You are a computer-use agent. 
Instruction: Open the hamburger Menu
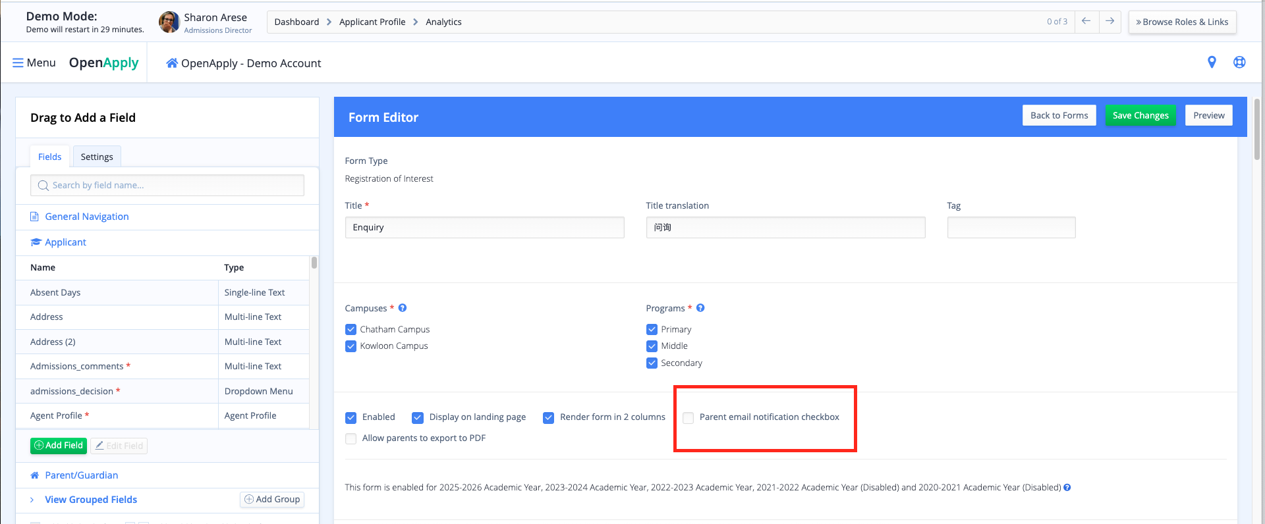[x=34, y=63]
